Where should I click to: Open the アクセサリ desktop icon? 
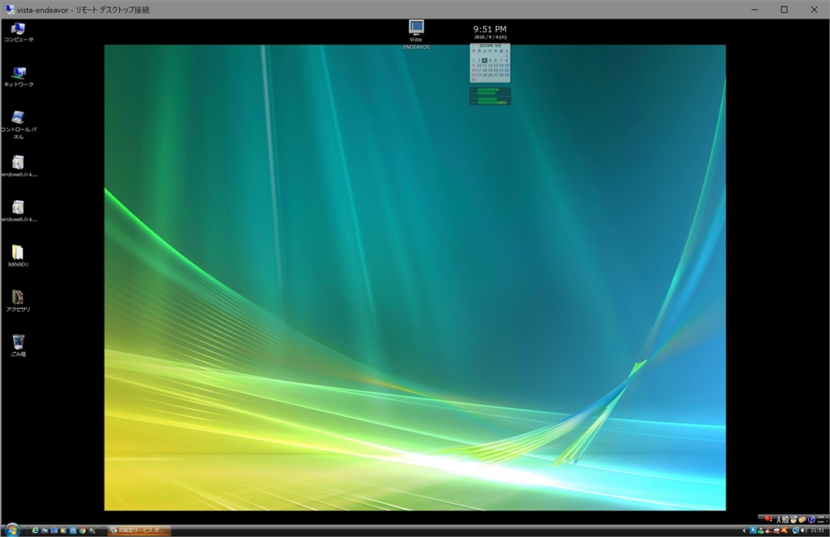18,300
